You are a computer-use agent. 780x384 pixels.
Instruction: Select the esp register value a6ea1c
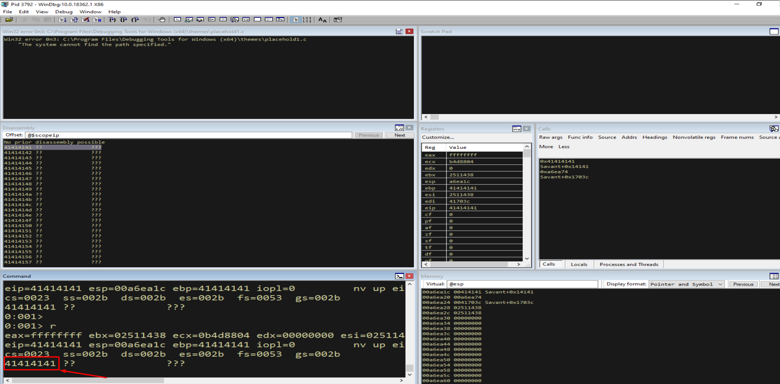pyautogui.click(x=459, y=181)
